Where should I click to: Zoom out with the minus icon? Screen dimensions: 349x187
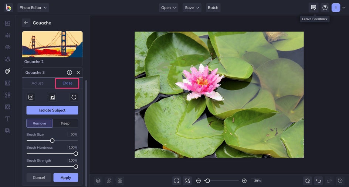coord(198,181)
